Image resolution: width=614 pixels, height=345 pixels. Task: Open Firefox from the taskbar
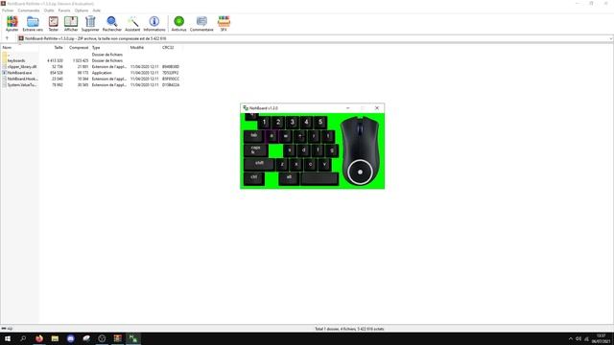coord(39,338)
